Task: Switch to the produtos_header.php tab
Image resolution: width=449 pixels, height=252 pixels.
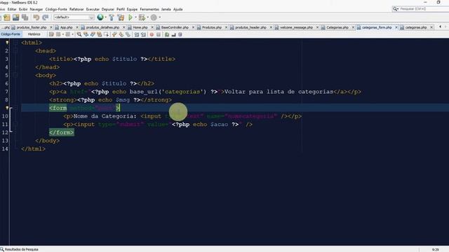Action: (x=250, y=27)
